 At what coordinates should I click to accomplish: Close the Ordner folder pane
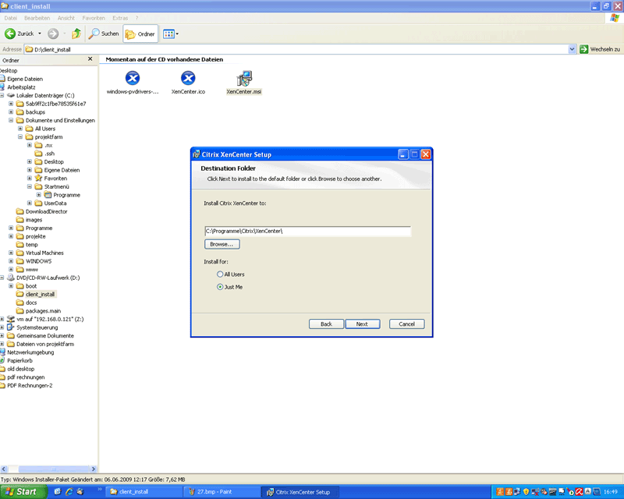click(x=90, y=59)
